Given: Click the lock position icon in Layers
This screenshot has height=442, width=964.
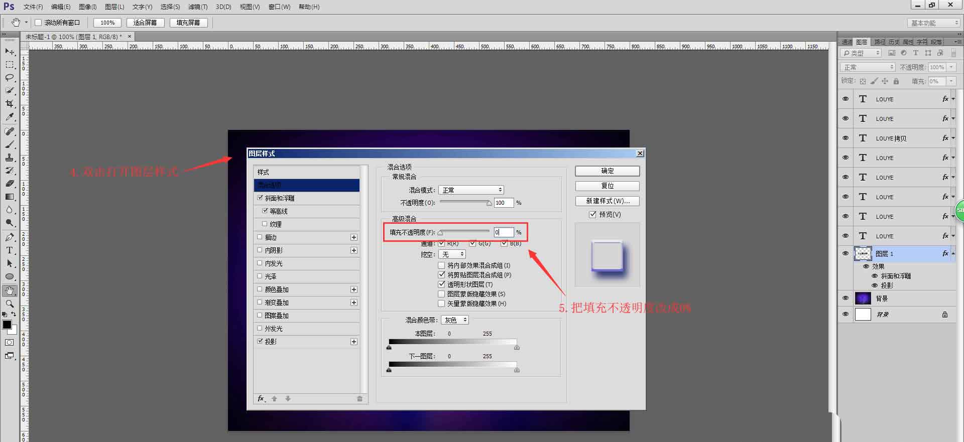Looking at the screenshot, I should pos(885,81).
